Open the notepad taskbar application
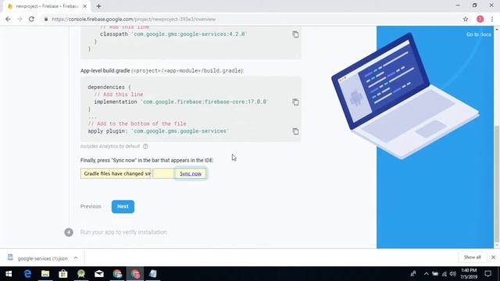 click(153, 274)
